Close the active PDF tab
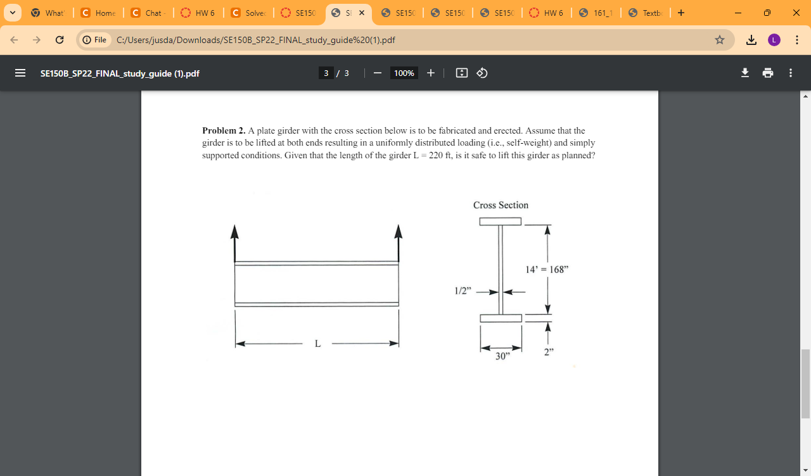Image resolution: width=811 pixels, height=476 pixels. coord(362,13)
